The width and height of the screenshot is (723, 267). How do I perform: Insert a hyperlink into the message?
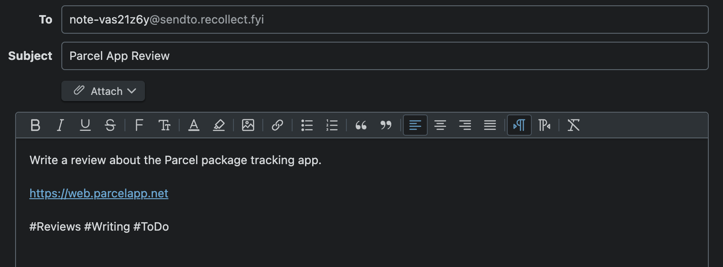point(277,126)
